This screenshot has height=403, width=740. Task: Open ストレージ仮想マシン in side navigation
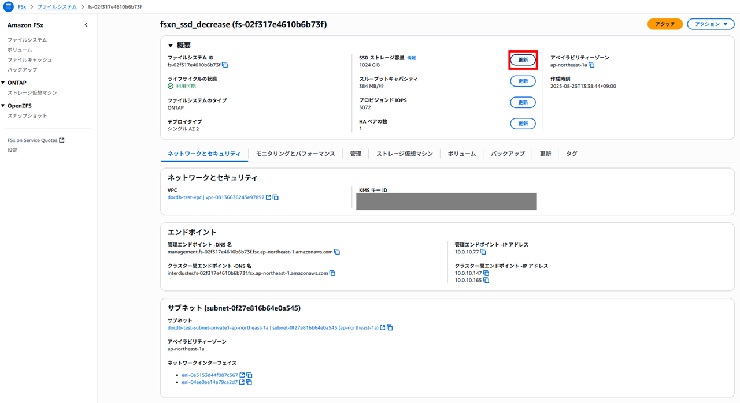[x=32, y=92]
